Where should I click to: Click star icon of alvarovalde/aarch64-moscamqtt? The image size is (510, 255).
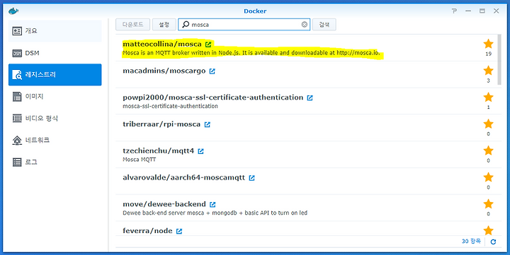[x=488, y=177]
